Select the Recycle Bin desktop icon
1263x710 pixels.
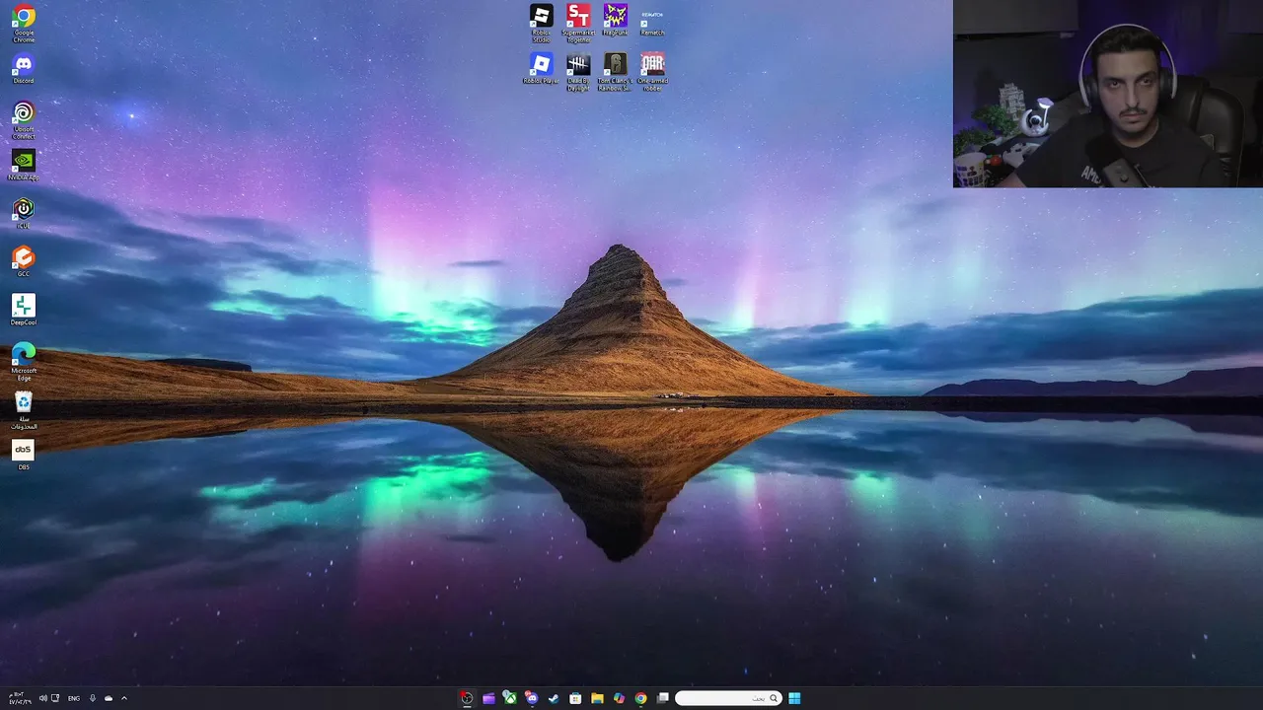24,410
